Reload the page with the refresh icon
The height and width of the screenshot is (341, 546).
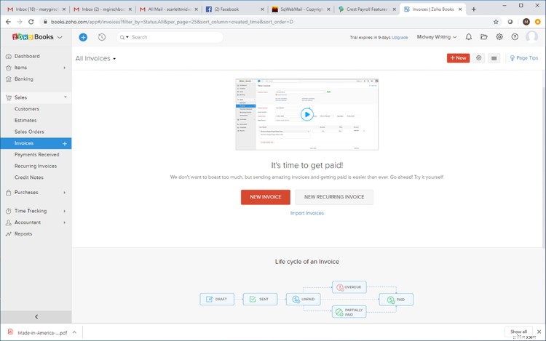point(31,22)
